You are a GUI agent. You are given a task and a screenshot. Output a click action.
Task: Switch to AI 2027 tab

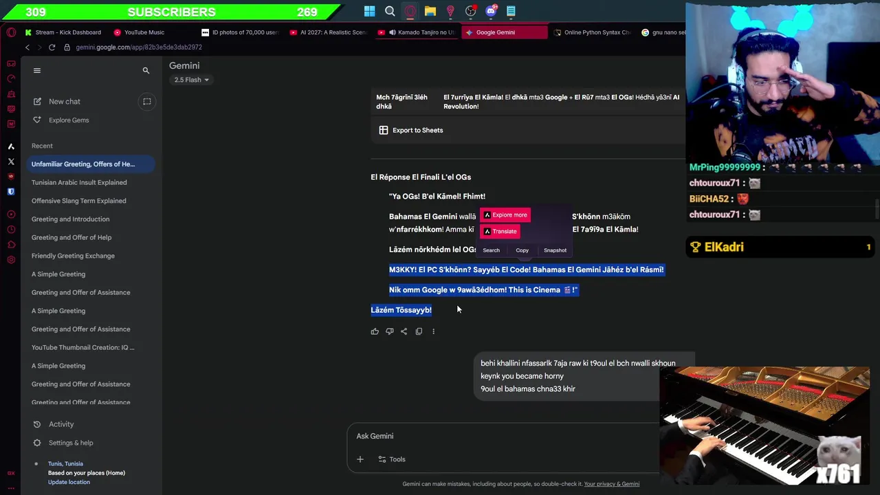pyautogui.click(x=329, y=32)
